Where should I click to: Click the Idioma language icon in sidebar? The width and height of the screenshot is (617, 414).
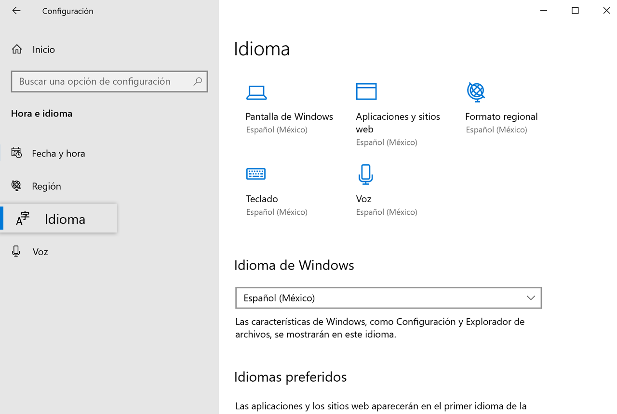pyautogui.click(x=23, y=219)
